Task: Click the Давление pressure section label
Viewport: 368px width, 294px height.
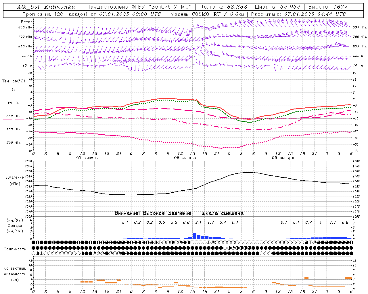Action: 15,177
